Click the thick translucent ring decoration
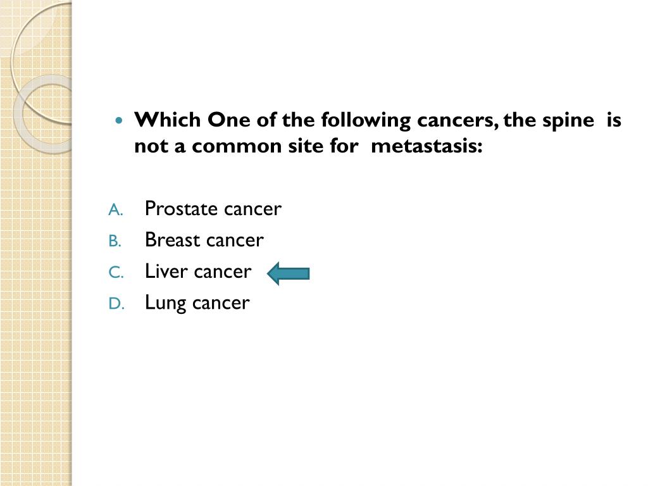The image size is (648, 486). 43,115
